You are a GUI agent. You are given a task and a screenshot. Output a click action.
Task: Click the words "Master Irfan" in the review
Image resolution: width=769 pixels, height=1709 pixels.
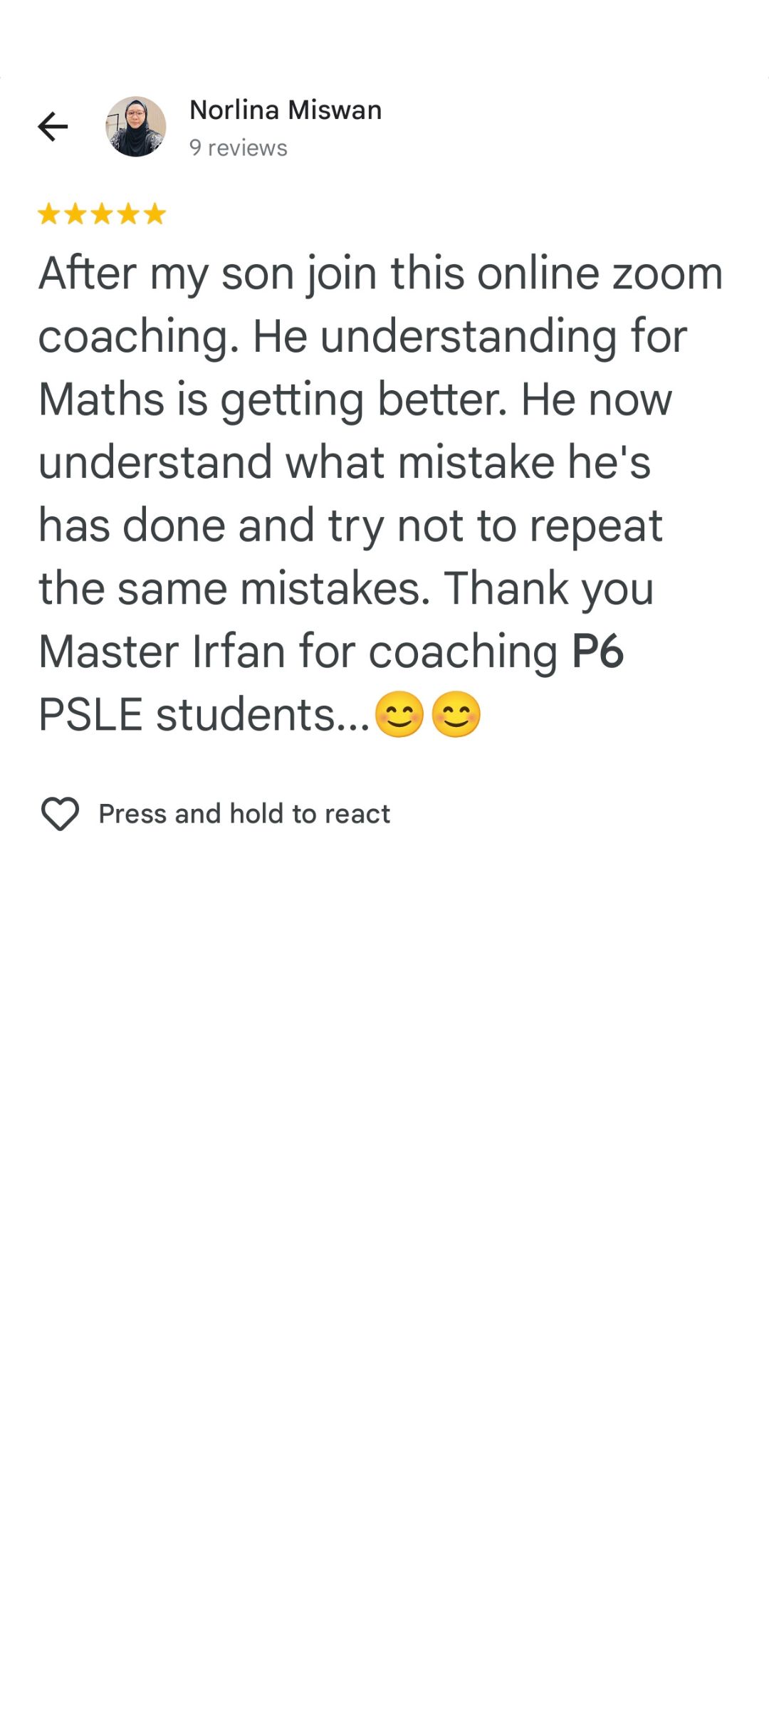click(x=162, y=652)
